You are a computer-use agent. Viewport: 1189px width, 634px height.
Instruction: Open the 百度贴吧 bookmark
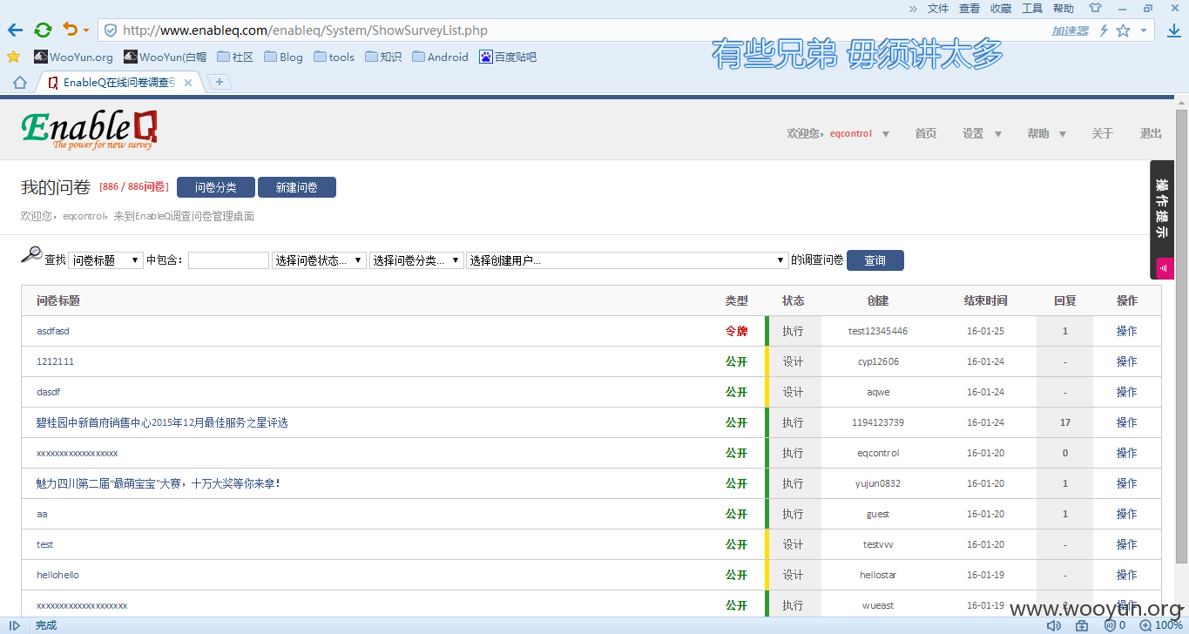click(x=507, y=57)
